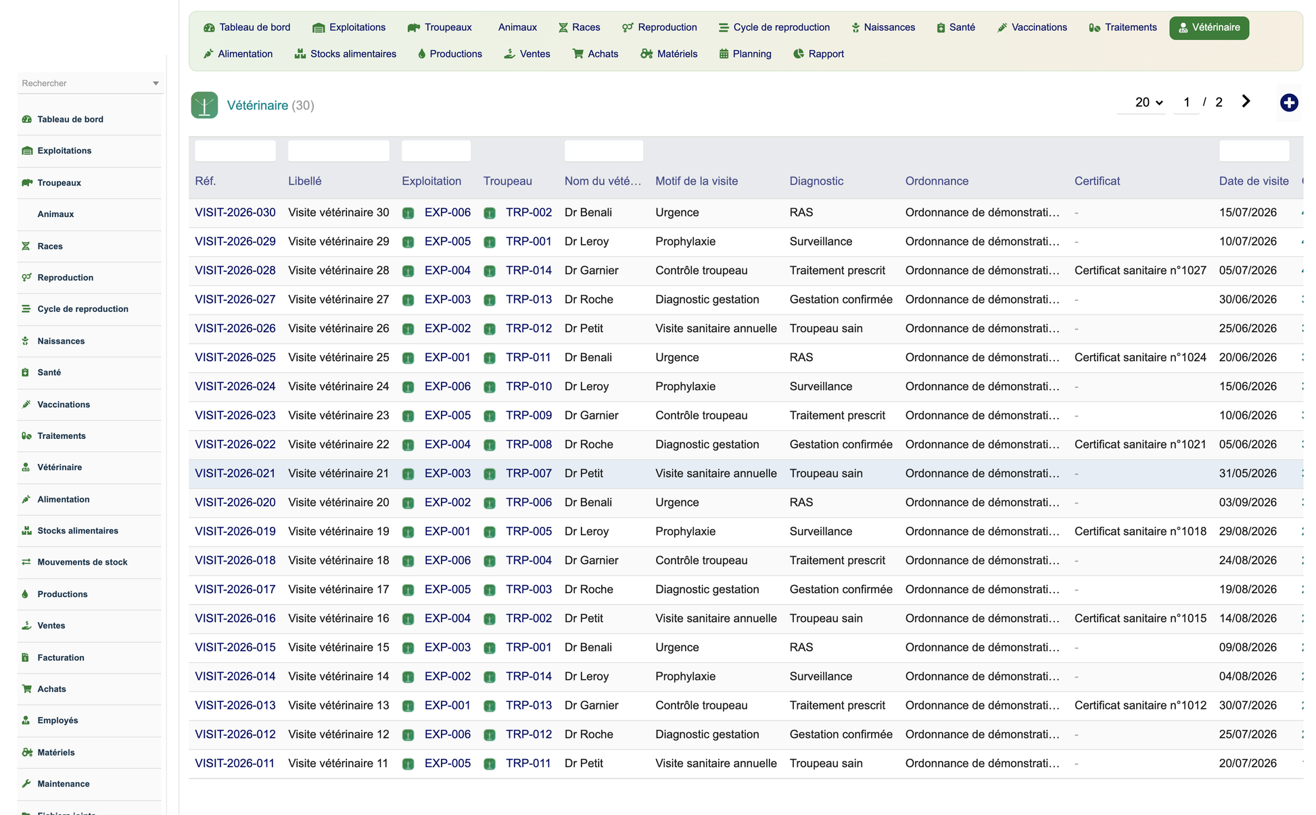Click the Races sidebar icon
This screenshot has width=1316, height=815.
click(x=26, y=246)
